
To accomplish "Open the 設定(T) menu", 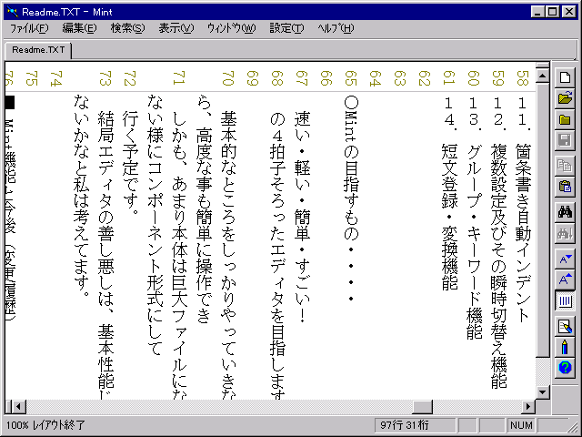I will point(286,28).
